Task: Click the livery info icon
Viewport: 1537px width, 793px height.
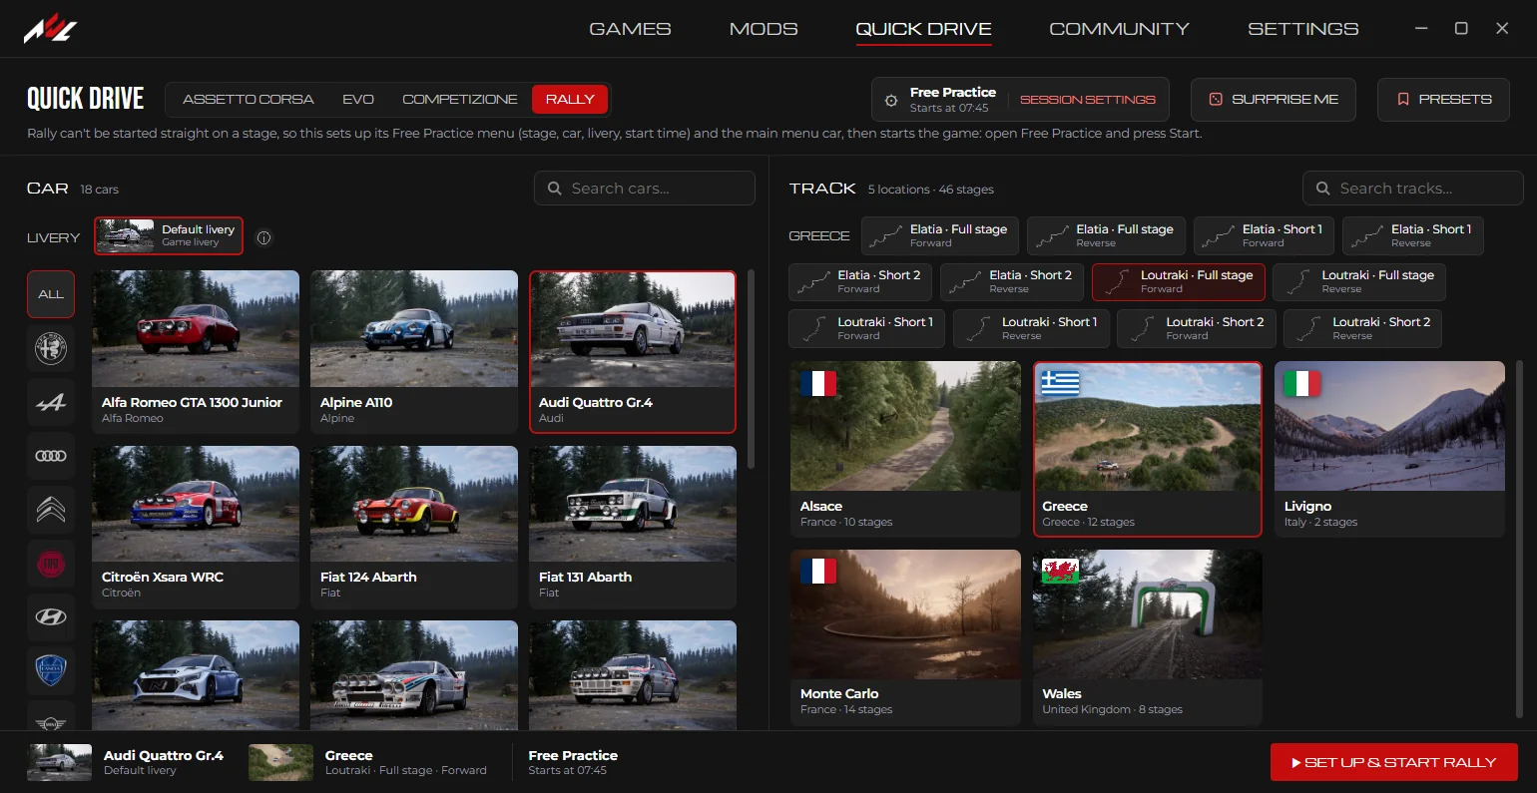Action: point(263,237)
